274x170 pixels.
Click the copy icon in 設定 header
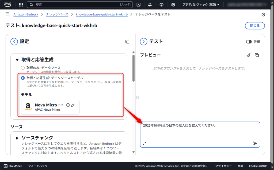tap(127, 42)
